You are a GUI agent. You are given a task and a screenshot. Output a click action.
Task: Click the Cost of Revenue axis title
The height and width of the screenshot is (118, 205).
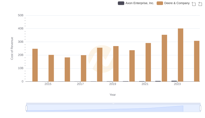(x=12, y=48)
